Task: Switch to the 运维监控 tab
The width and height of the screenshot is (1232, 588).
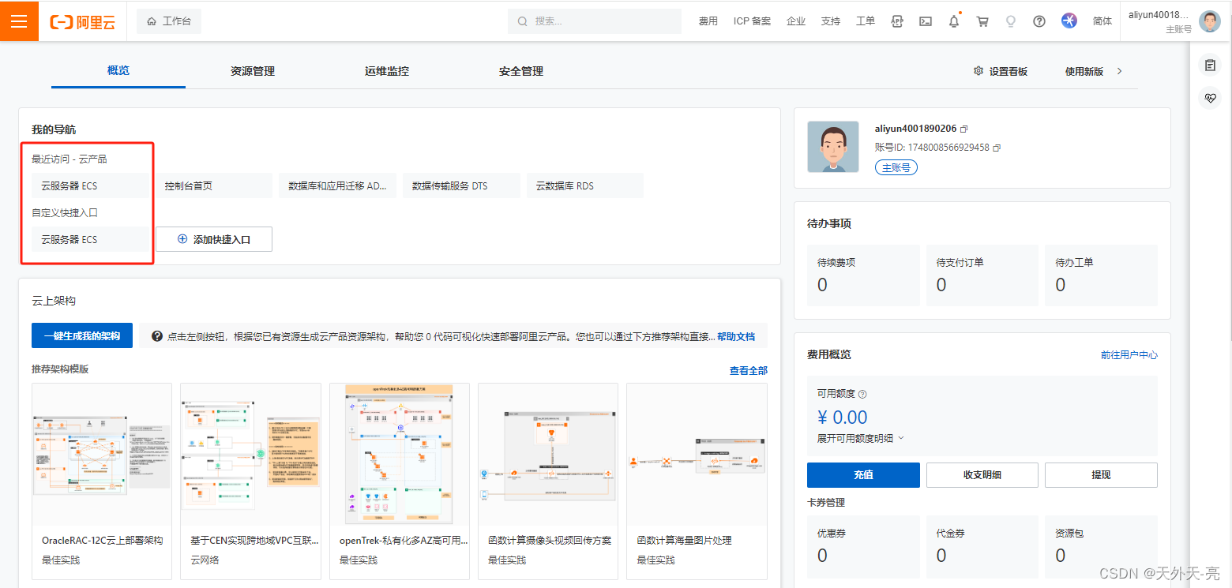Action: [x=387, y=71]
